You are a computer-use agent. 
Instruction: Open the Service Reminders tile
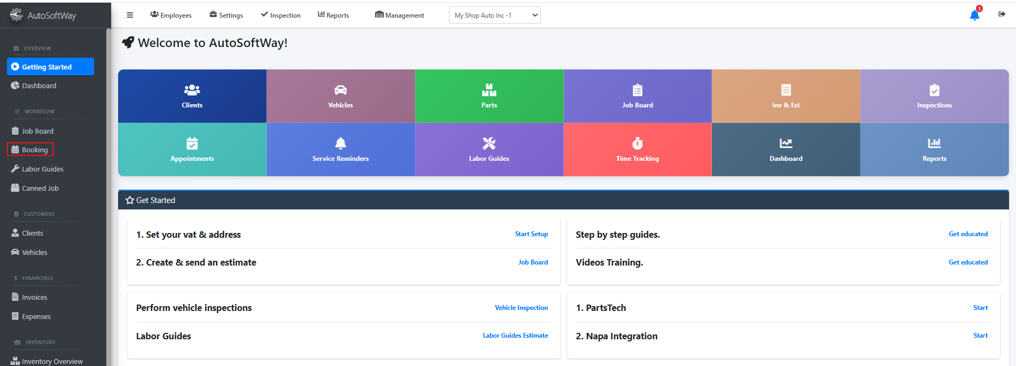click(x=340, y=150)
